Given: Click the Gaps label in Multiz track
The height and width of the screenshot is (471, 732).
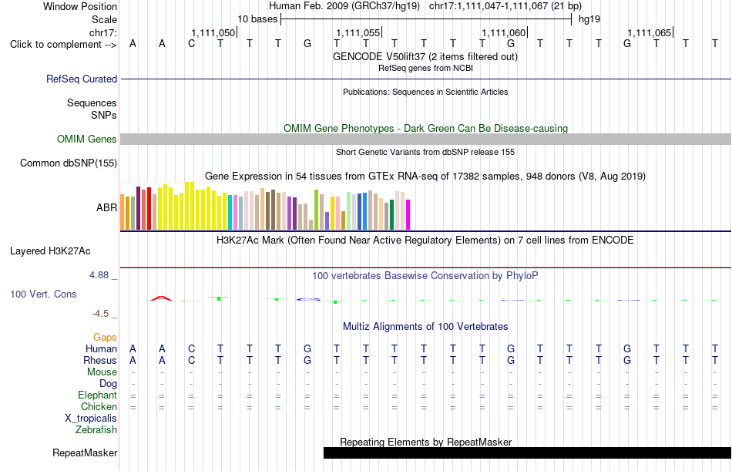Looking at the screenshot, I should point(105,338).
